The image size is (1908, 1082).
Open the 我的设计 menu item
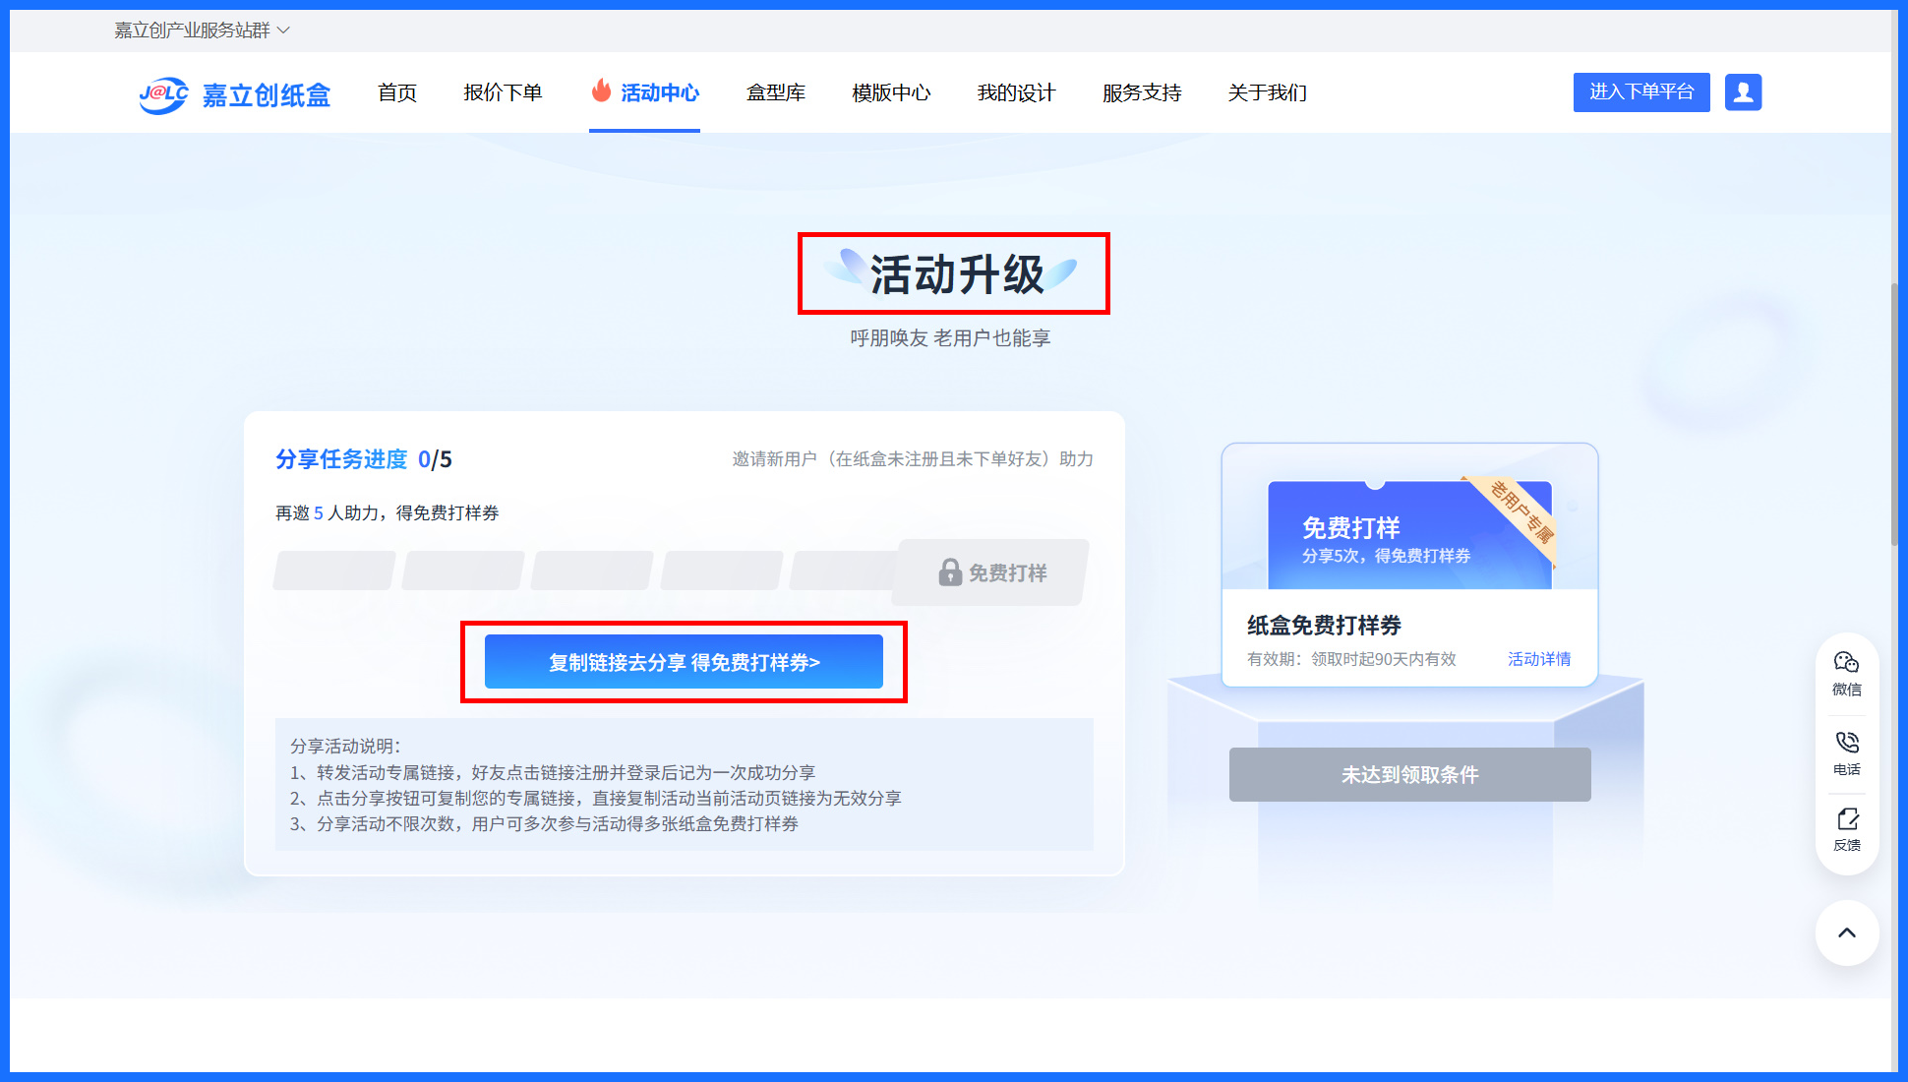(1016, 92)
